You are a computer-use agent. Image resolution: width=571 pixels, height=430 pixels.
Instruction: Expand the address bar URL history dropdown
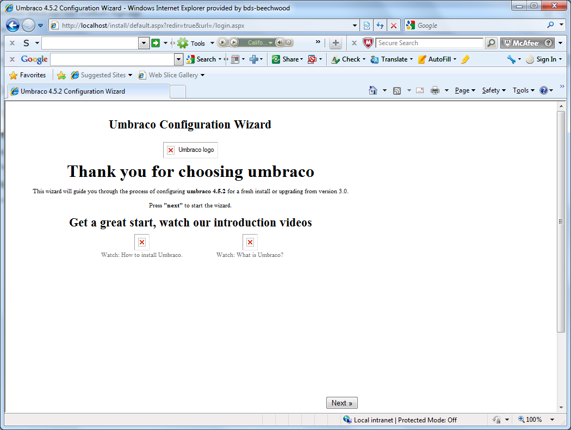tap(355, 26)
